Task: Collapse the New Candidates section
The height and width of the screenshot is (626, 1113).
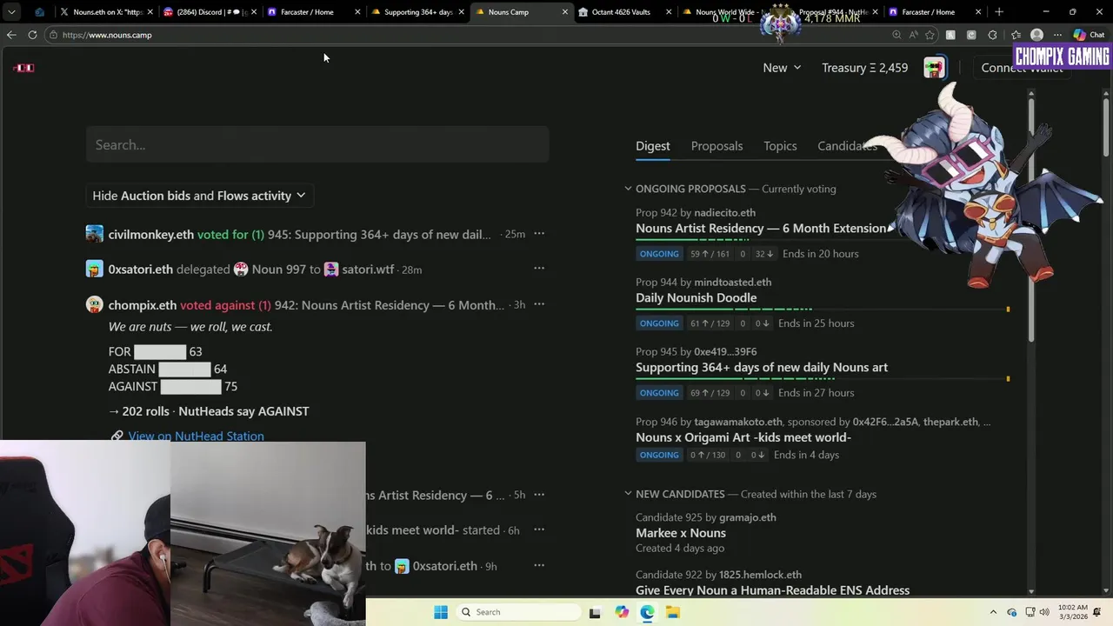Action: pos(628,494)
